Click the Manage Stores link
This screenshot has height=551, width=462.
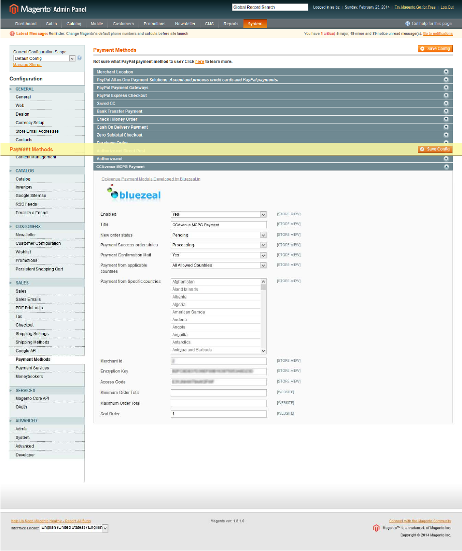pyautogui.click(x=28, y=65)
